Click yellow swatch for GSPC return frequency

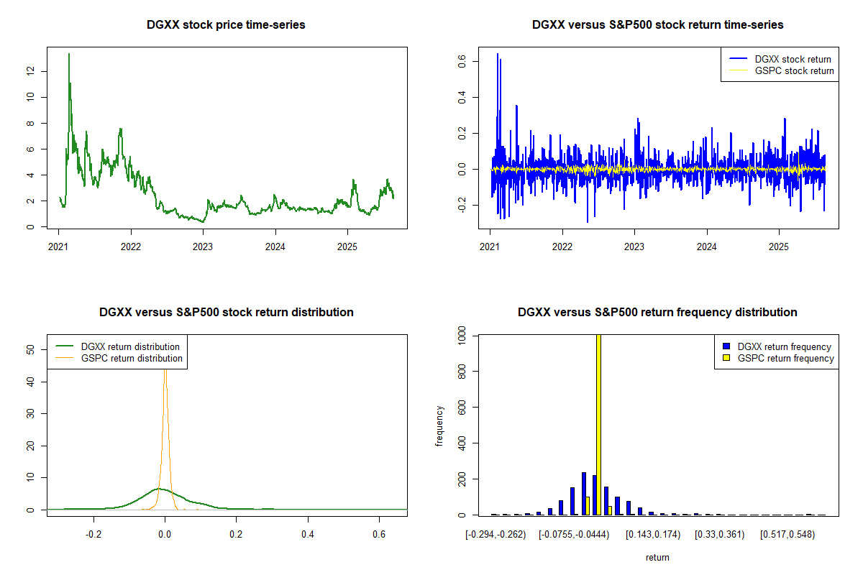coord(727,358)
